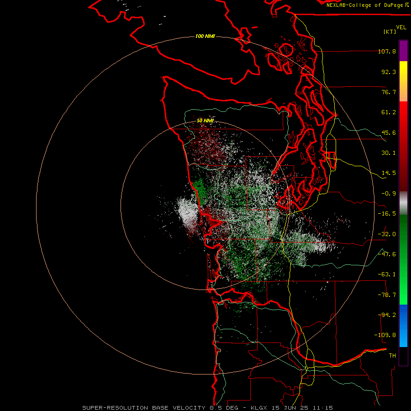
Task: Click the 107.8 velocity scale value
Action: pos(387,51)
